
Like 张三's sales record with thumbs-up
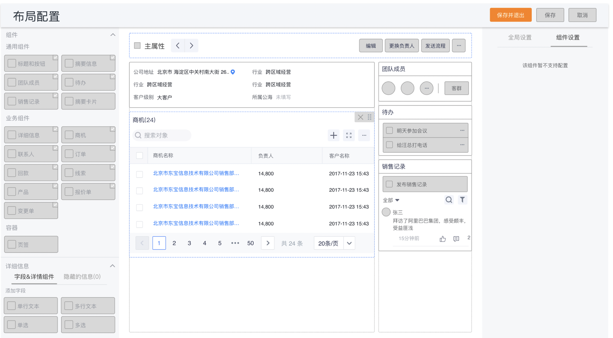click(x=443, y=239)
